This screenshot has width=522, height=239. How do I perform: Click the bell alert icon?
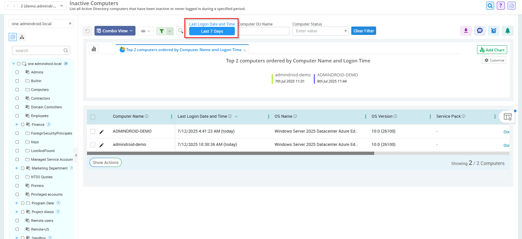pyautogui.click(x=507, y=31)
